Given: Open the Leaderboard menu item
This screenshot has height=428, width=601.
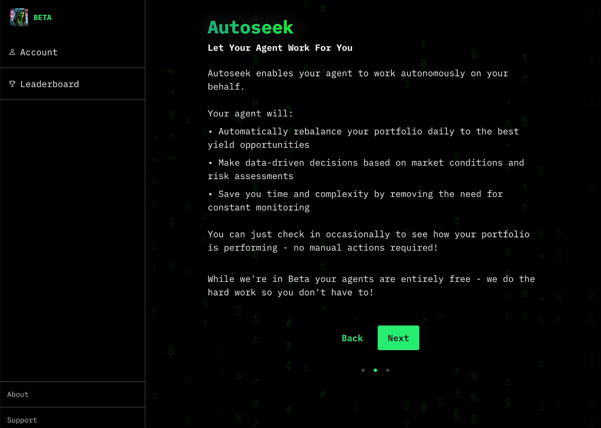Looking at the screenshot, I should [72, 84].
